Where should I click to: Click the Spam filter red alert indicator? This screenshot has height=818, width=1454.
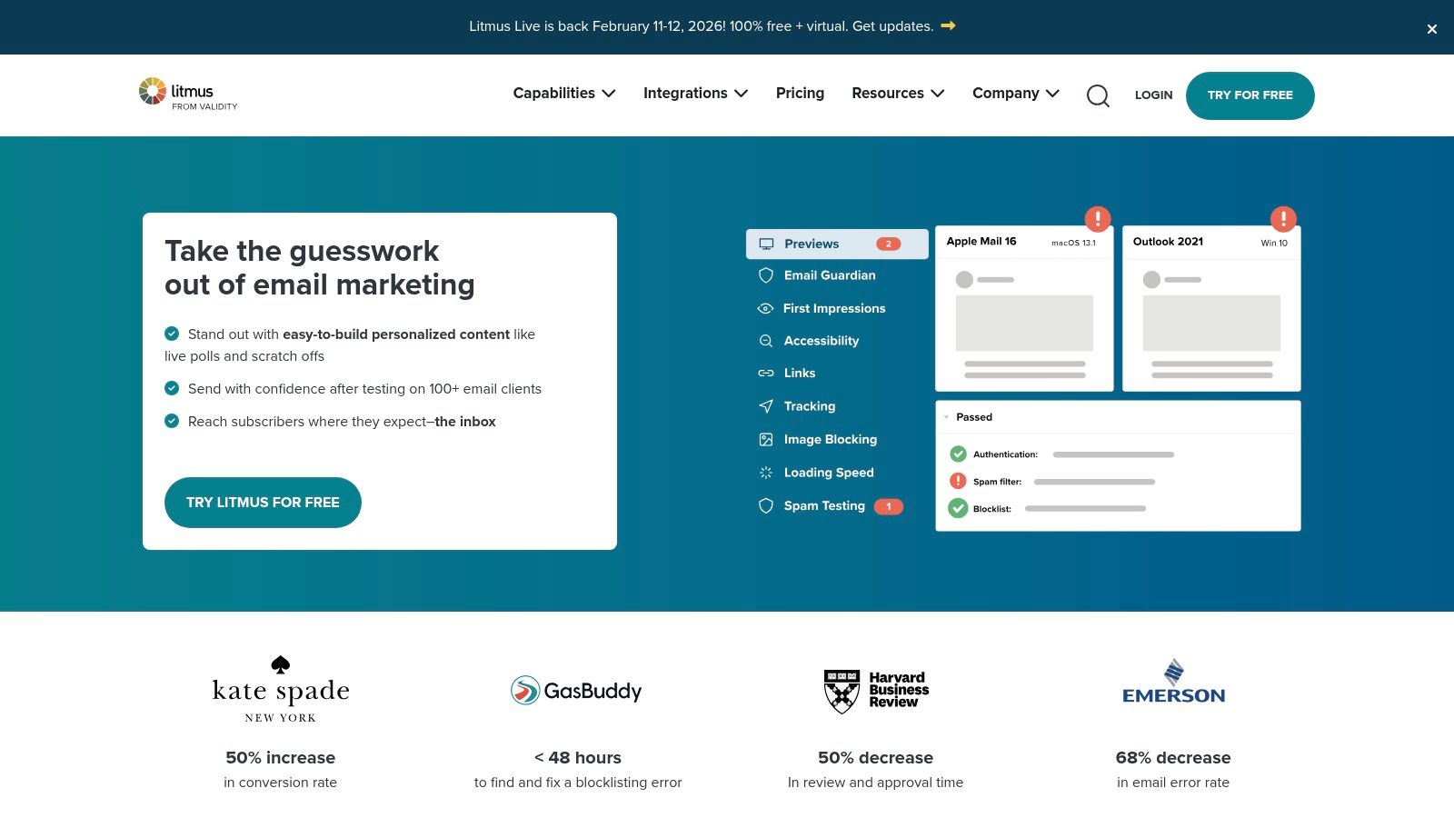click(958, 482)
